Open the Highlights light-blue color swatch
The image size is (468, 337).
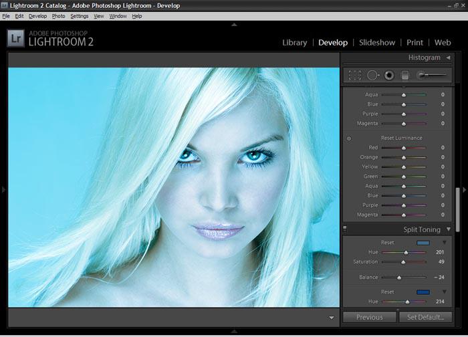[x=423, y=243]
